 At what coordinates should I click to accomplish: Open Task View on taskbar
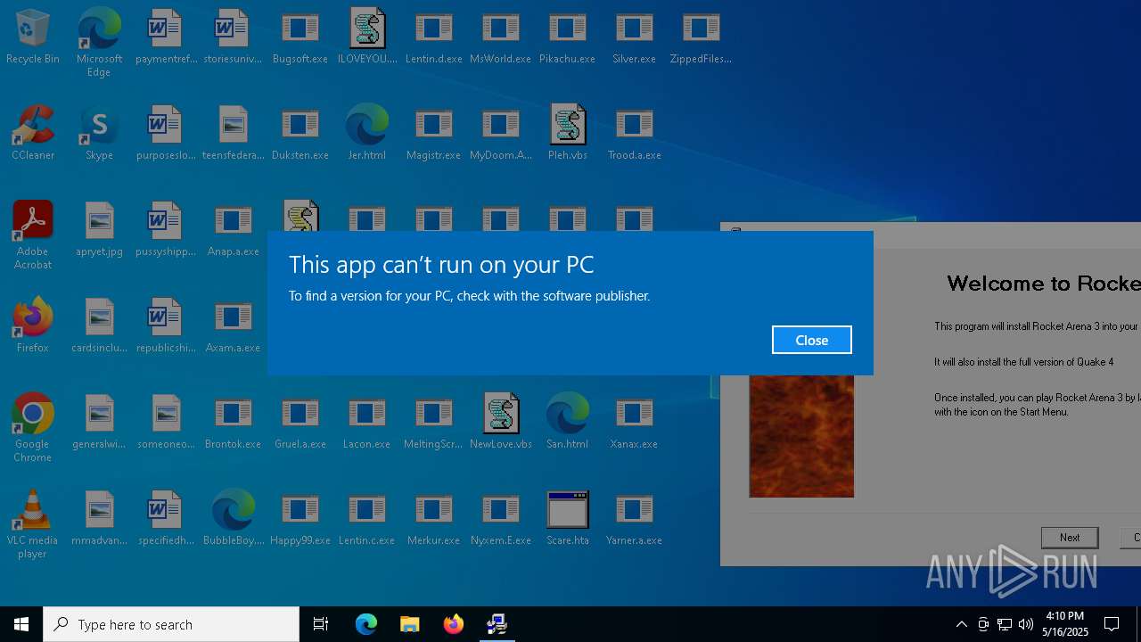[x=321, y=624]
